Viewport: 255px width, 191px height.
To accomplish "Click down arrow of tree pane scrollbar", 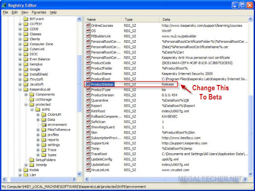I will tap(79, 174).
